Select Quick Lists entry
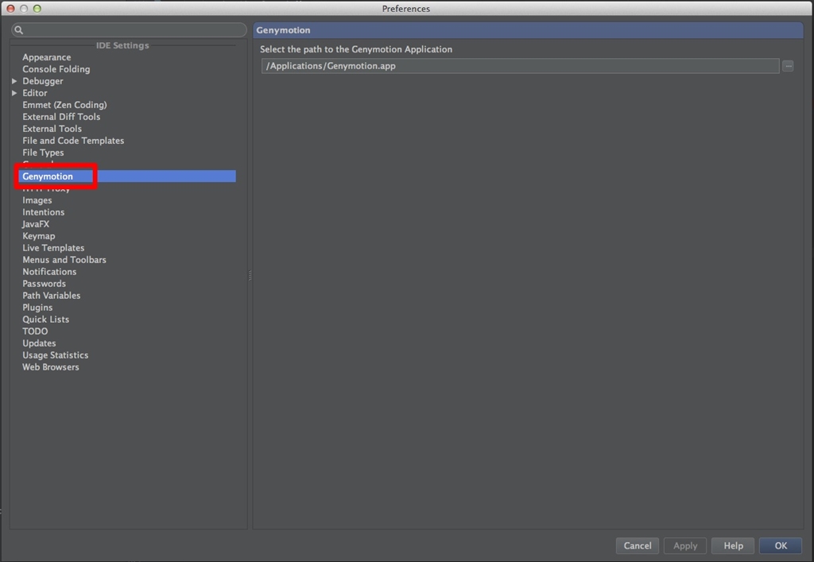814x562 pixels. [x=45, y=320]
